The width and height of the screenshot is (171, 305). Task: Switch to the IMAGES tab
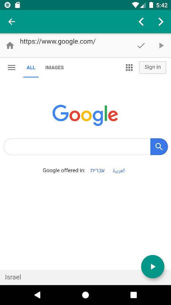click(x=54, y=67)
